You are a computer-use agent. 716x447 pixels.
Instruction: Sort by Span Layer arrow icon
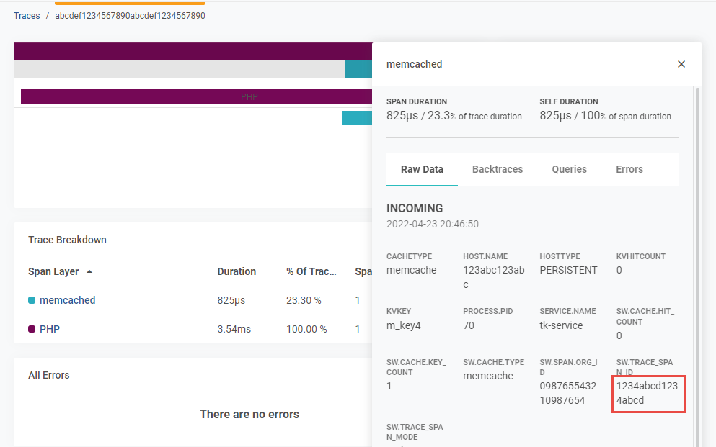(89, 272)
